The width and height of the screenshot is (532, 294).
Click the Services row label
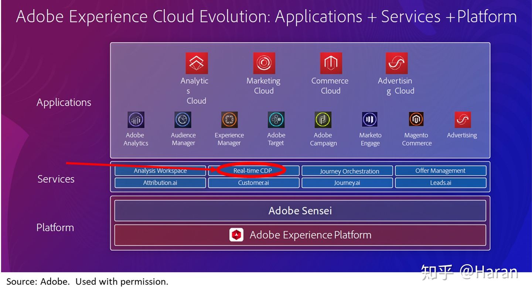pyautogui.click(x=56, y=179)
